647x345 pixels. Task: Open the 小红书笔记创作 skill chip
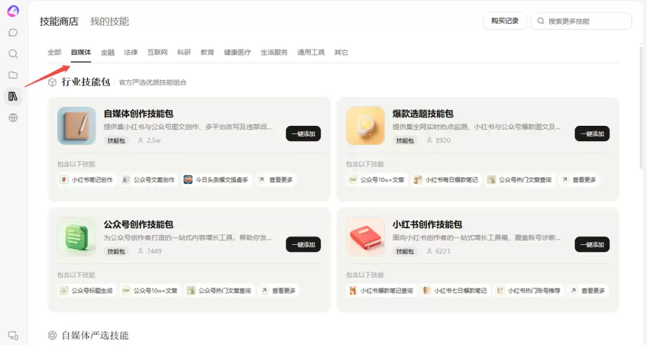coord(87,180)
